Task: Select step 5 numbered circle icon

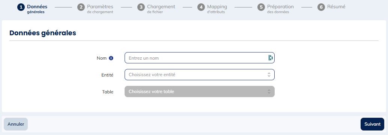Action: click(x=261, y=7)
